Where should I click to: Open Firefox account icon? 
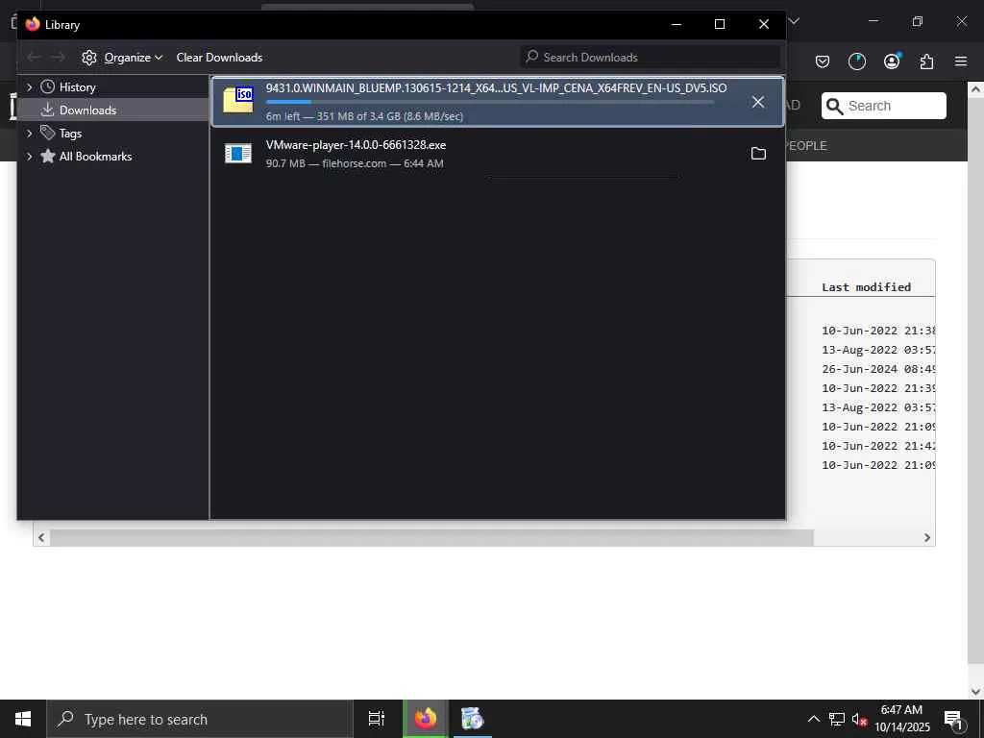pyautogui.click(x=892, y=61)
